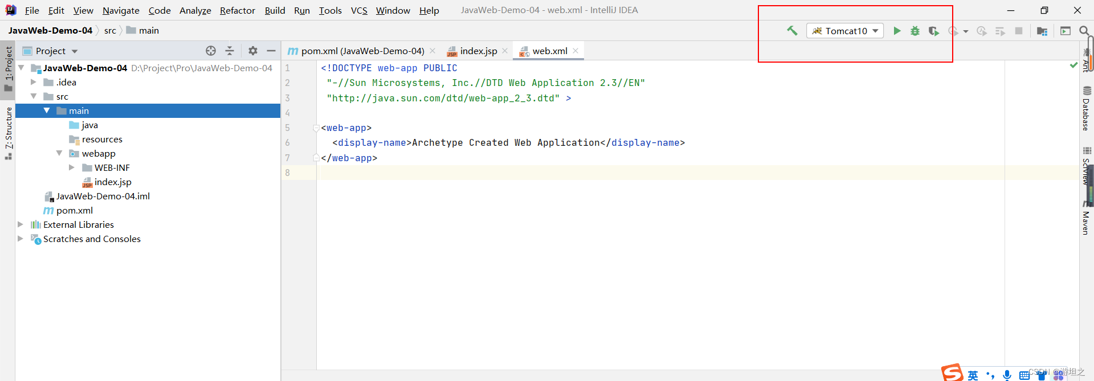Close the web.xml editor tab
Screen dimensions: 1094x381
[x=575, y=51]
